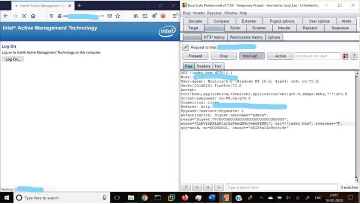Viewport: 360px width, 204px height.
Task: Drop the intercepted request
Action: pyautogui.click(x=224, y=56)
